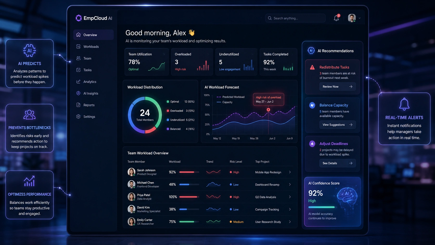Open the Overview menu item
The height and width of the screenshot is (245, 435).
(93, 35)
